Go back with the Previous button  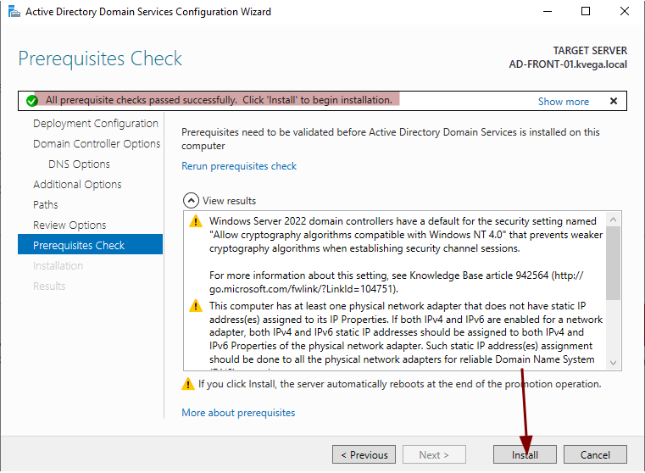pyautogui.click(x=364, y=454)
